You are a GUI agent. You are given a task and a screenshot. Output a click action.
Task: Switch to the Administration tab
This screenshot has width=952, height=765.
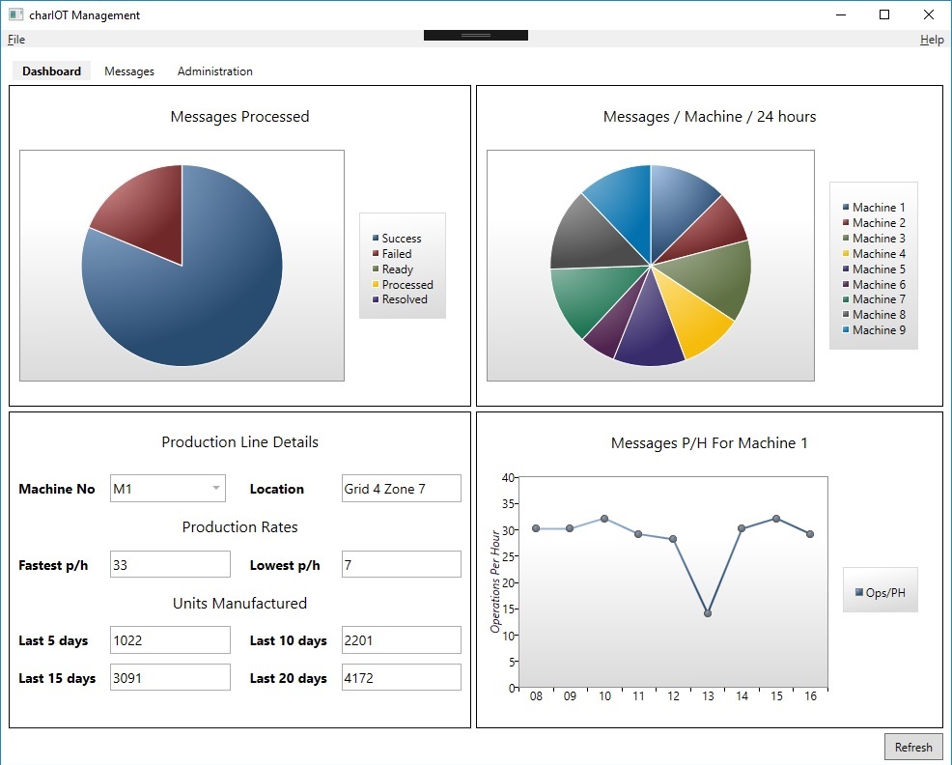coord(214,71)
